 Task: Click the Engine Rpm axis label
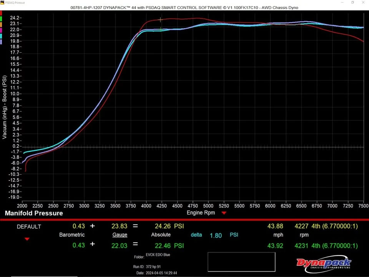tap(201, 213)
